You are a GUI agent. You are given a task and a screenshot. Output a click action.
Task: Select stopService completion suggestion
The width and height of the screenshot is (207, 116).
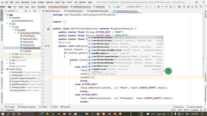(125, 69)
